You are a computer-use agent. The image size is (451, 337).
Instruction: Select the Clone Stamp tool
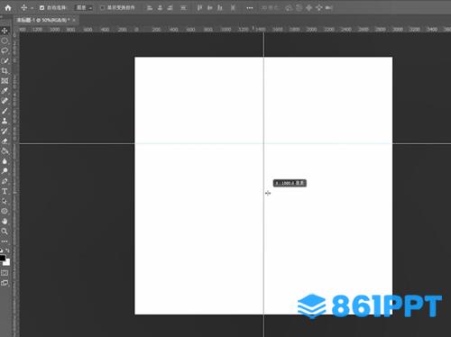pos(5,121)
